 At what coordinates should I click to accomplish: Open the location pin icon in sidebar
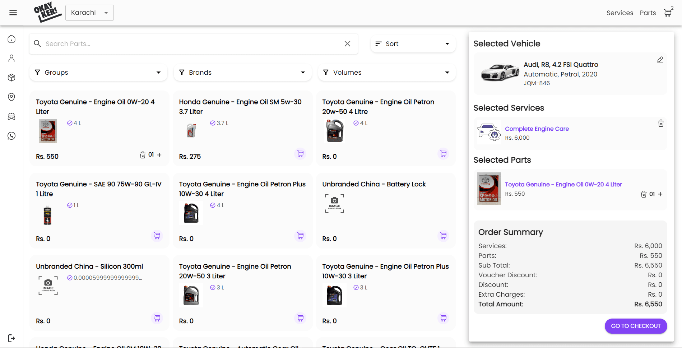click(11, 97)
